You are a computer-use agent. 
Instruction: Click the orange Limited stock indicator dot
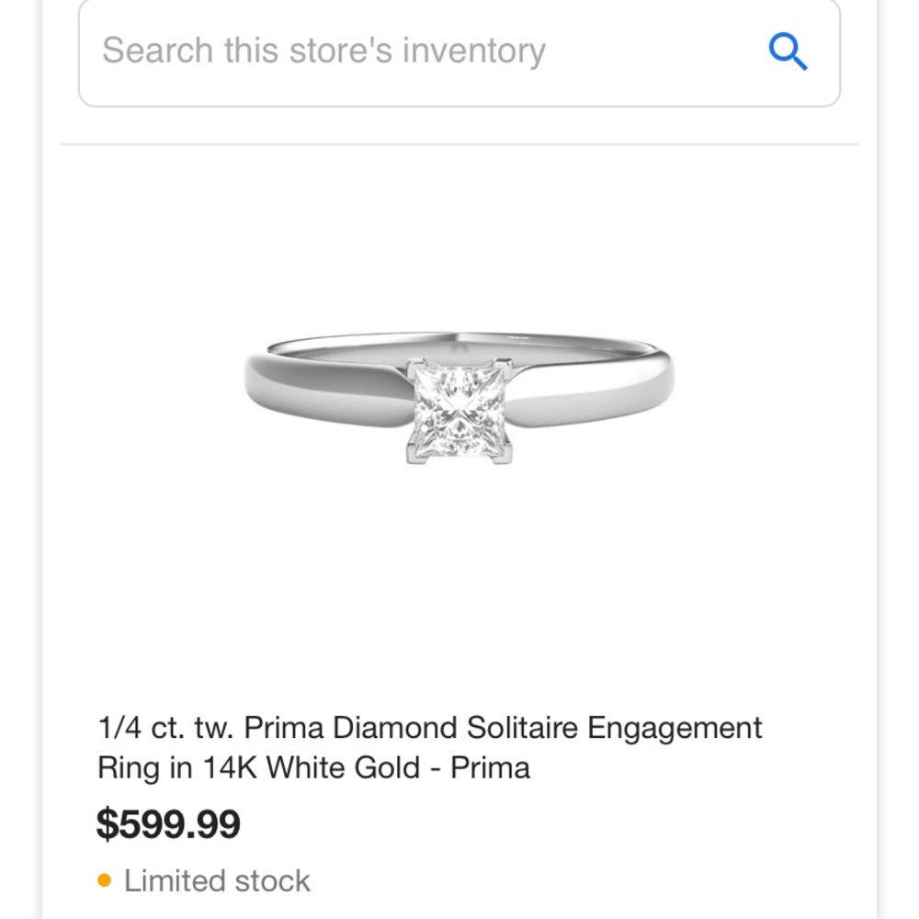104,879
